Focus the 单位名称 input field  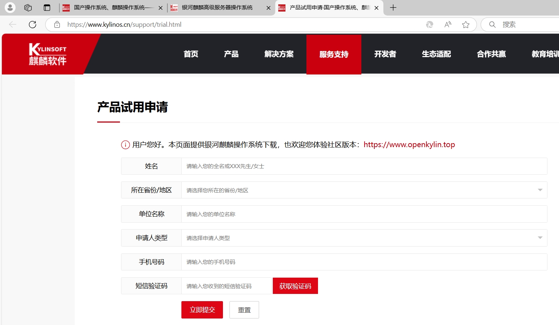pyautogui.click(x=364, y=214)
